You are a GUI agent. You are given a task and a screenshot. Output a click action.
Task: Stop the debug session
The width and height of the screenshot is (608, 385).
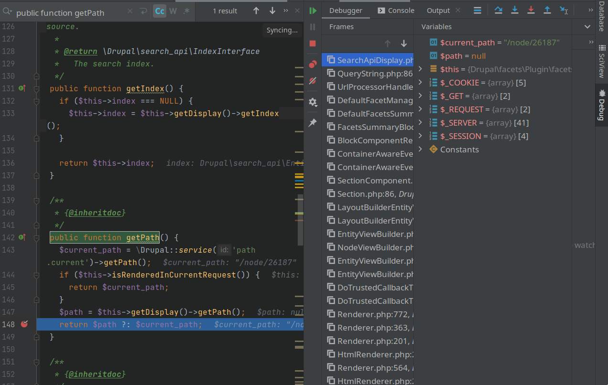click(313, 43)
